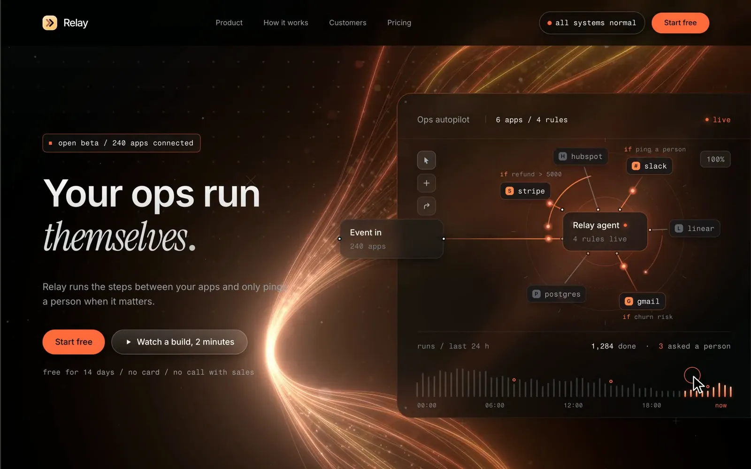Click the orange Start free header button
Screen dimensions: 751x469
(680, 23)
